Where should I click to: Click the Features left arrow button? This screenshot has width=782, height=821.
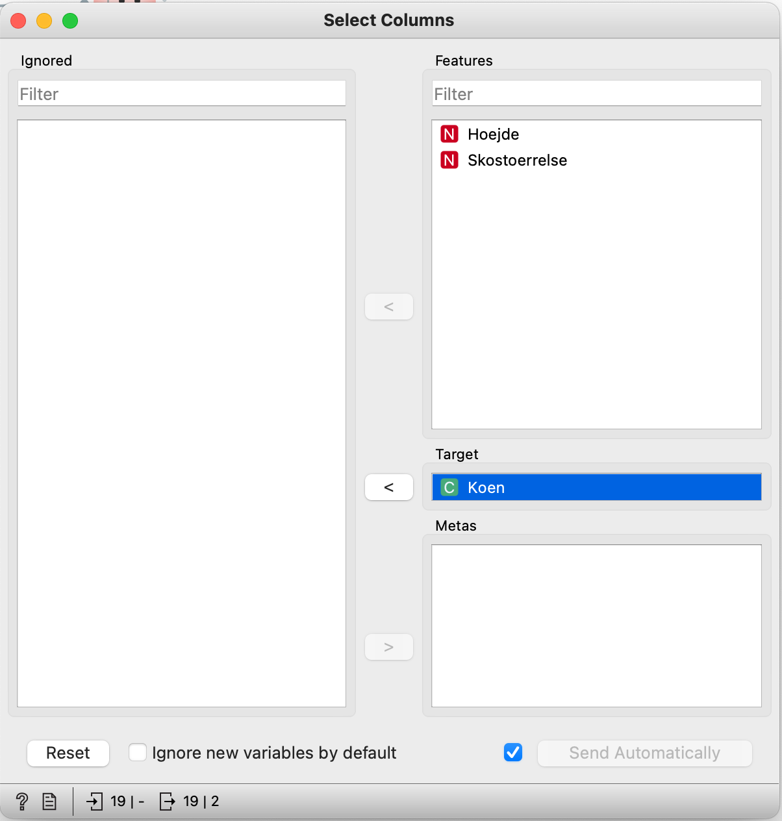pos(388,307)
